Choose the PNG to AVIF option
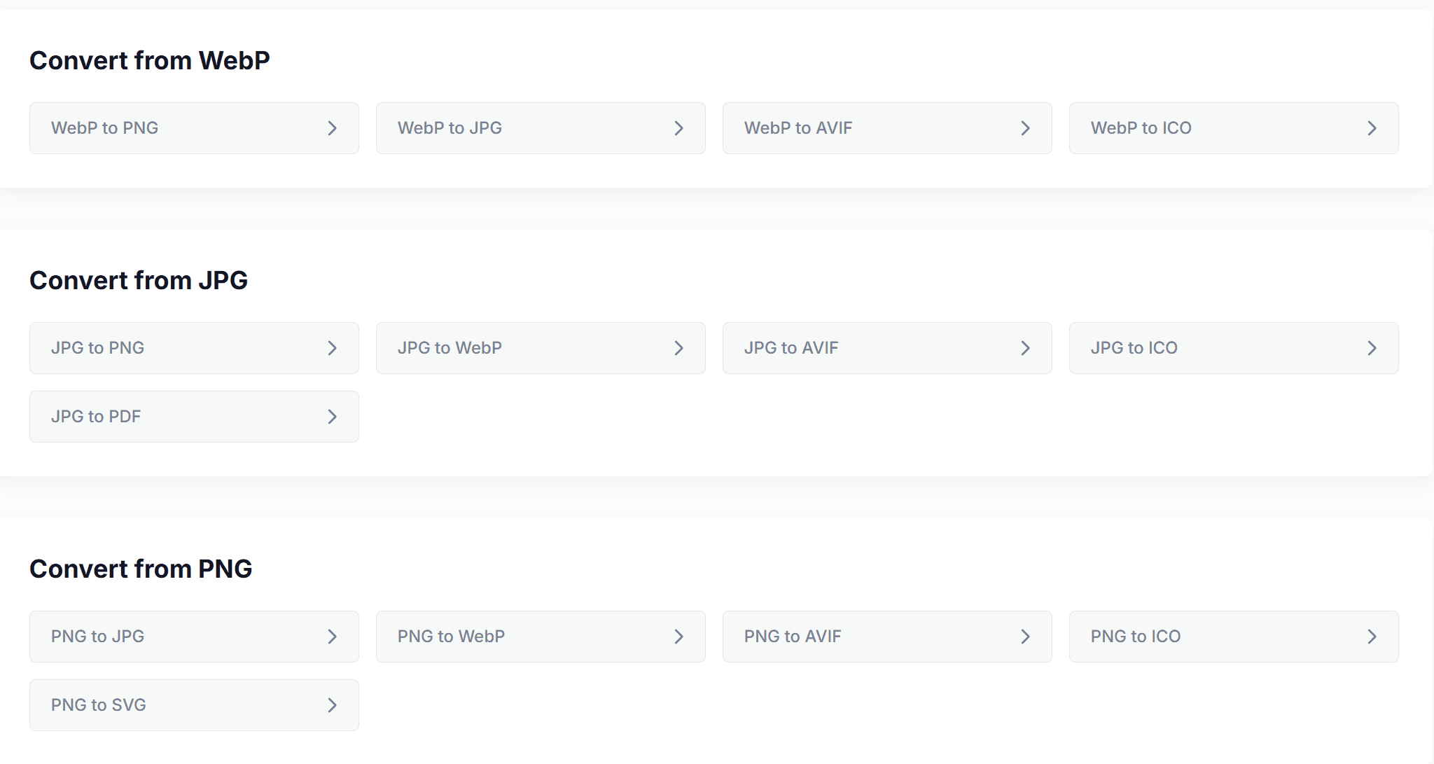This screenshot has width=1434, height=764. pyautogui.click(x=886, y=637)
